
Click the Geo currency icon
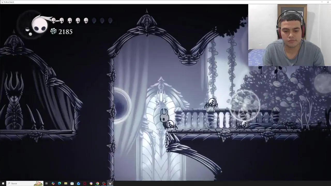[x=53, y=32]
